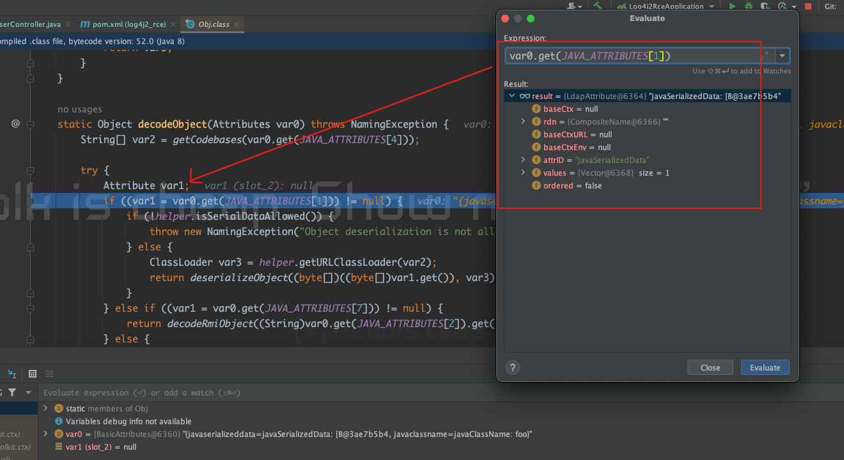Click the Evaluate button

[765, 367]
